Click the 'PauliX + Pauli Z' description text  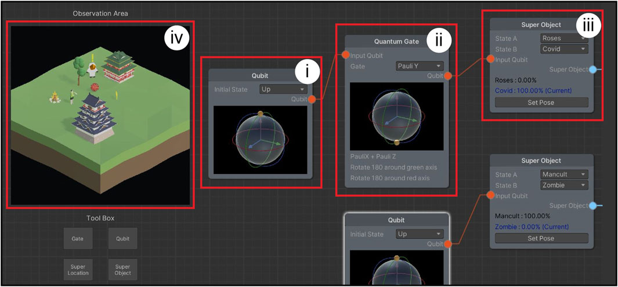click(x=374, y=157)
